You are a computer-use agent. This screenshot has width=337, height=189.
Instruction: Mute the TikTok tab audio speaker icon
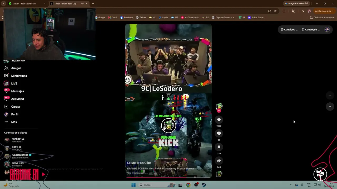[x=82, y=4]
